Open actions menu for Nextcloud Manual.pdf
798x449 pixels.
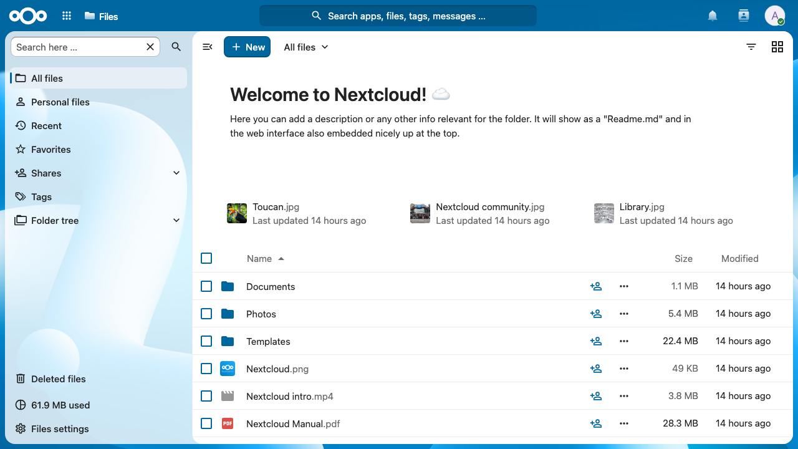624,423
